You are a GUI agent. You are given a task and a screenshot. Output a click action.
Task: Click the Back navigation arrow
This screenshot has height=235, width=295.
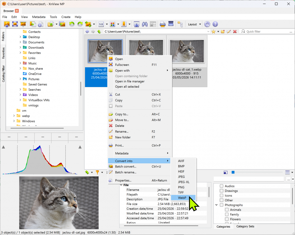tap(87, 32)
